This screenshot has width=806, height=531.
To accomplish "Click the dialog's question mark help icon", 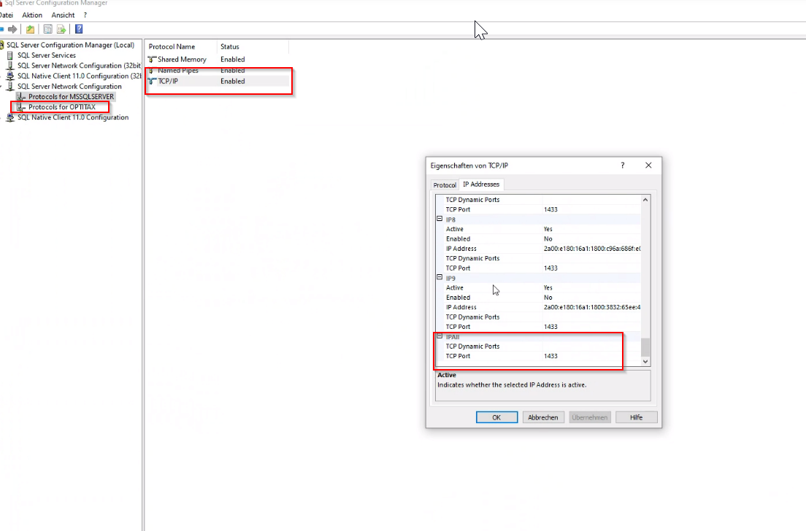I will click(x=623, y=166).
